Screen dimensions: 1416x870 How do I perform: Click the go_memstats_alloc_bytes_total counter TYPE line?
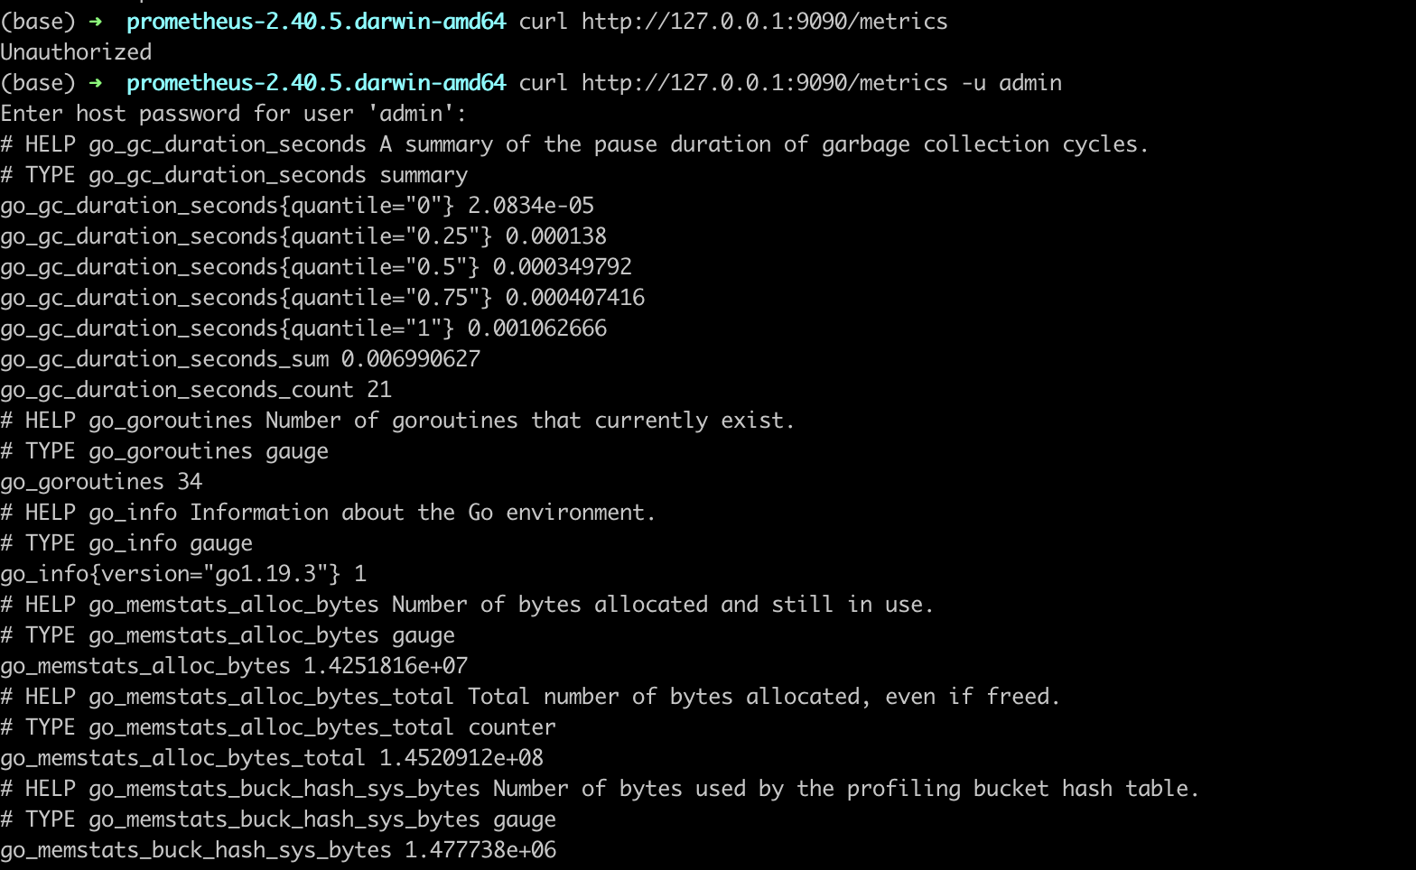[x=278, y=727]
